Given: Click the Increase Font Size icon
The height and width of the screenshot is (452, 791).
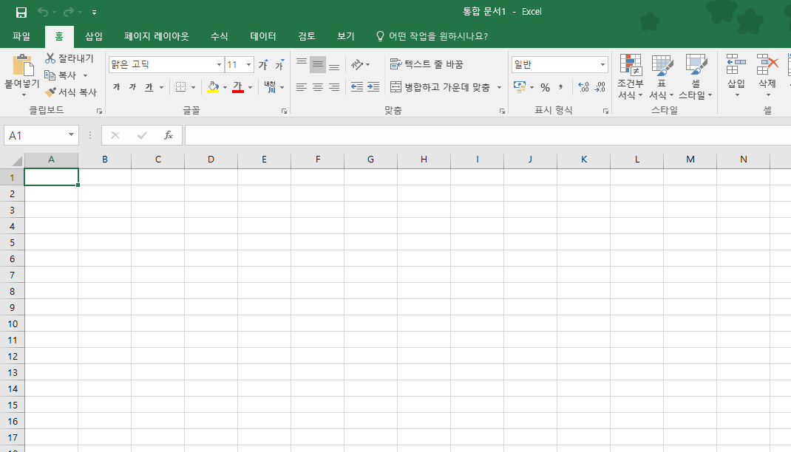Looking at the screenshot, I should (x=263, y=65).
